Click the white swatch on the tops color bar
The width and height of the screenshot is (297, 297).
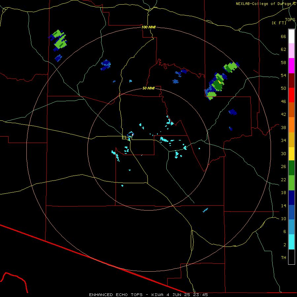pyautogui.click(x=291, y=36)
